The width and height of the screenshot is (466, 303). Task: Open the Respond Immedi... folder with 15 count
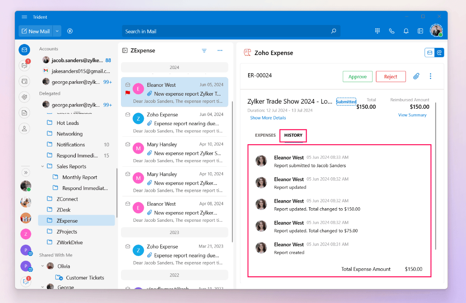(x=77, y=155)
